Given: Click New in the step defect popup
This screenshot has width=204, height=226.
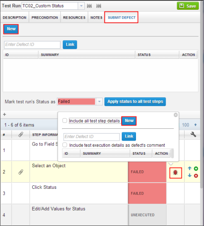Looking at the screenshot, I should click(129, 121).
